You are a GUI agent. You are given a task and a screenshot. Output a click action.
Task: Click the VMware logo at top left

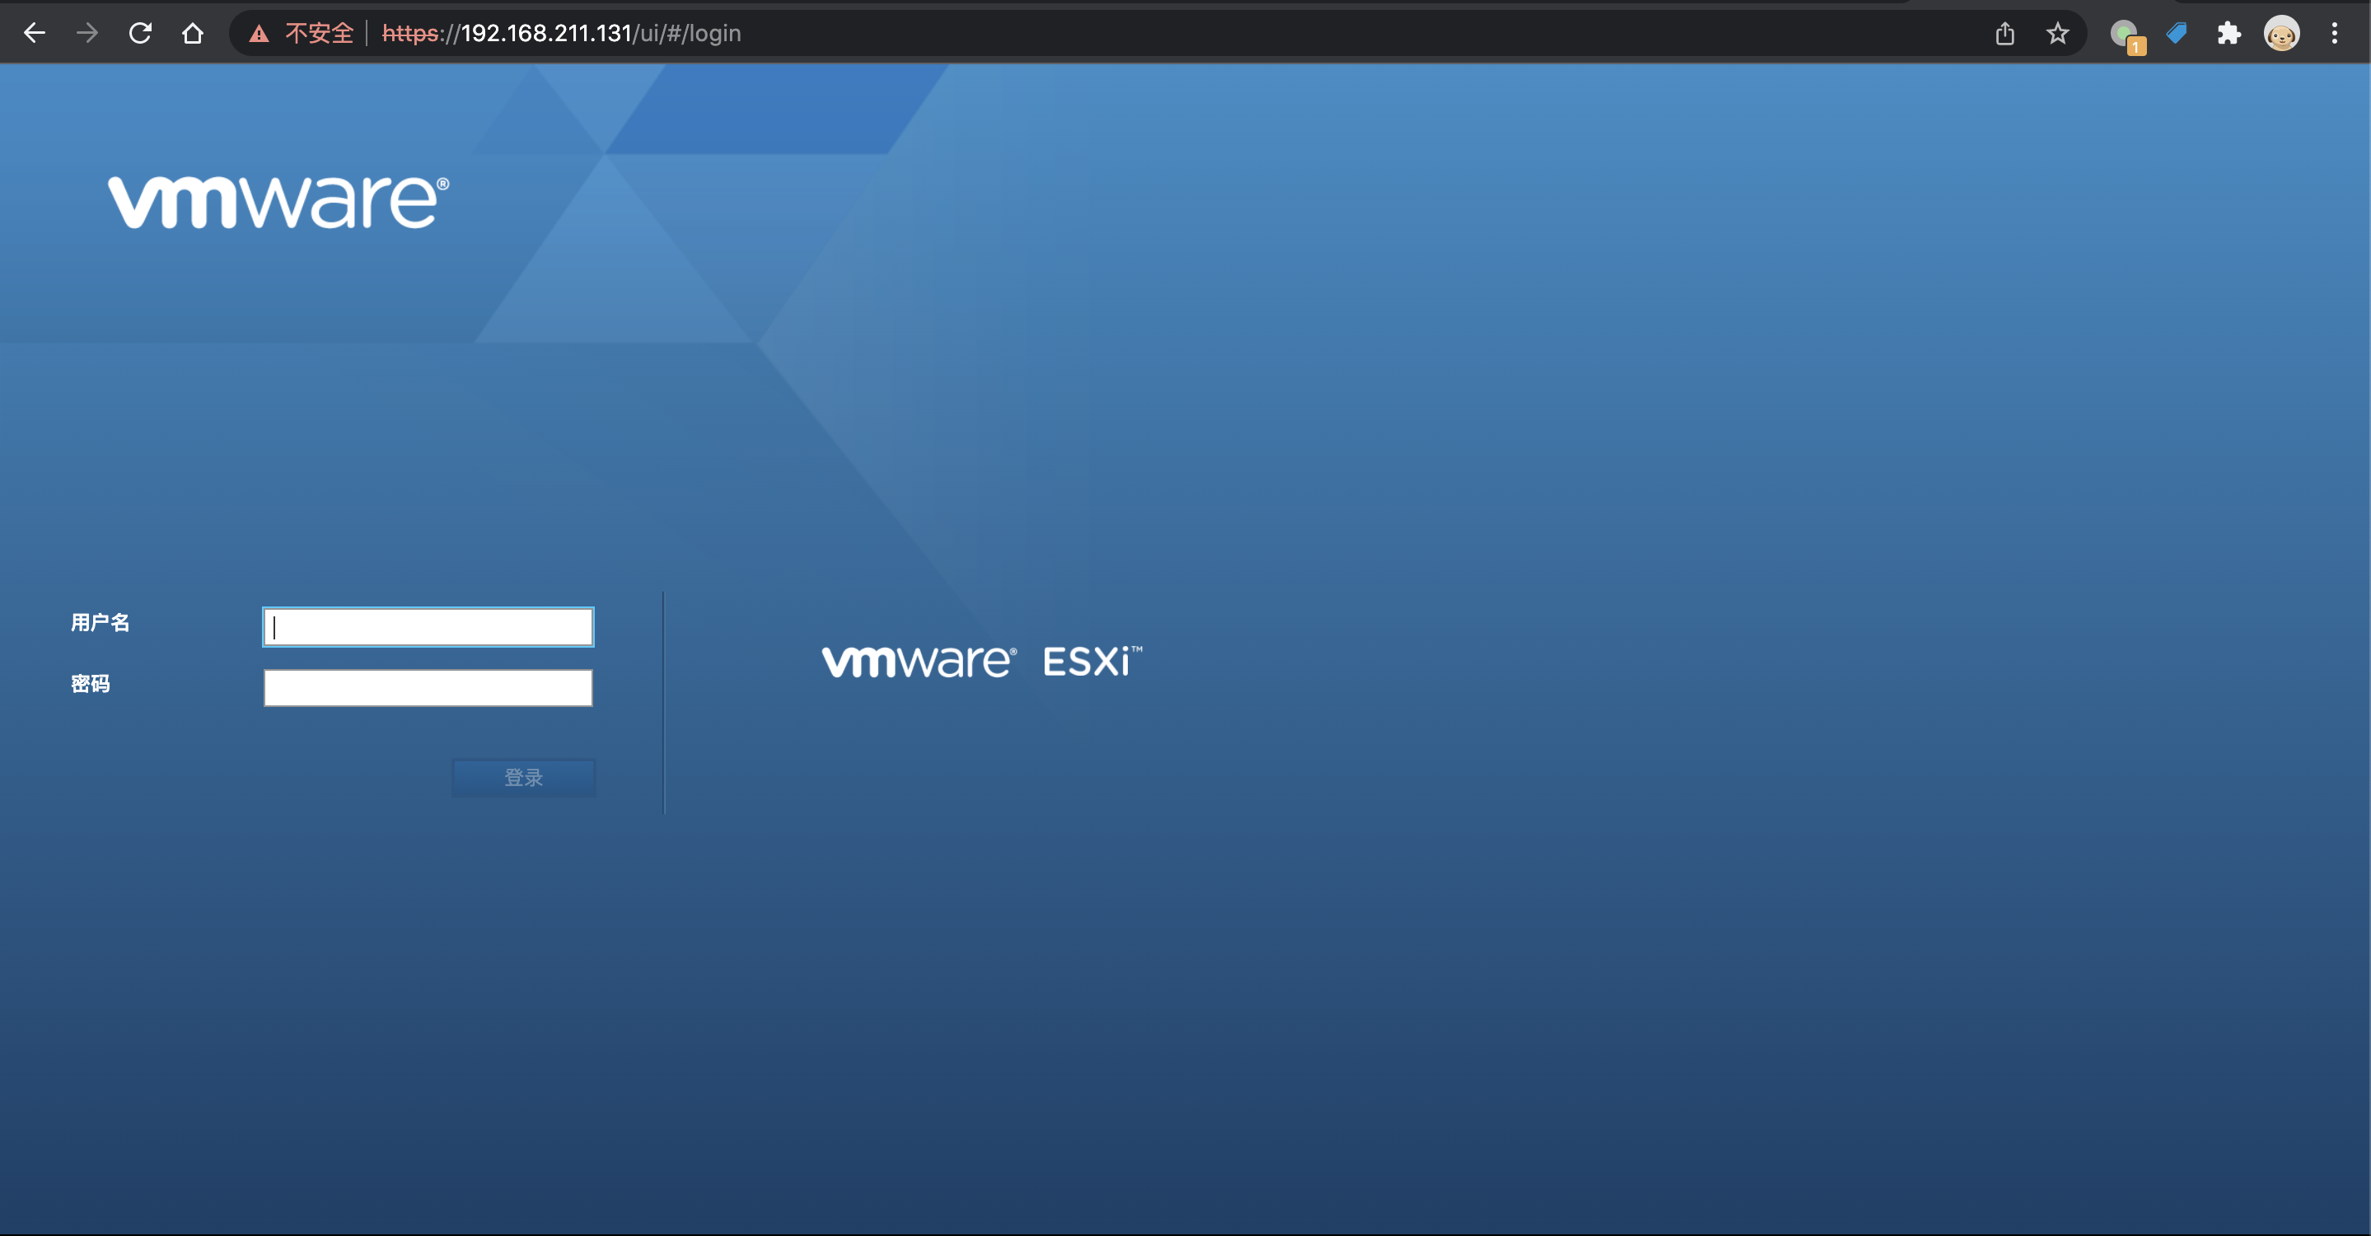(x=277, y=200)
